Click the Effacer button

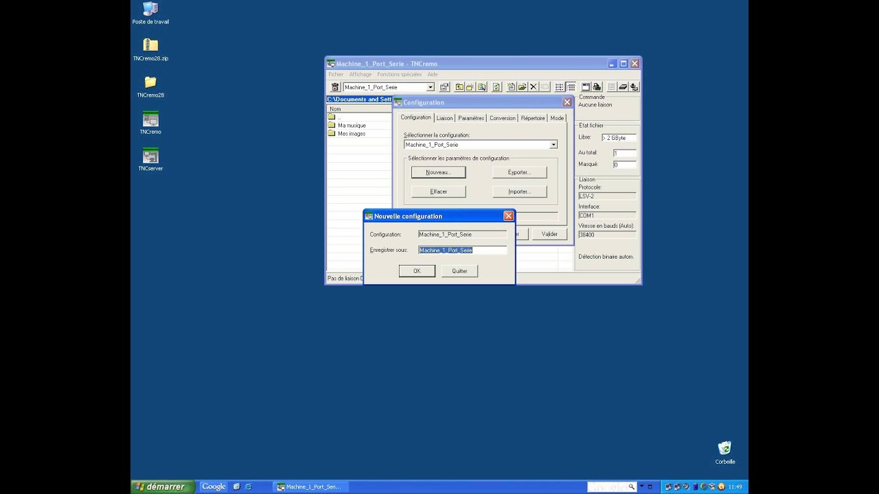(438, 191)
